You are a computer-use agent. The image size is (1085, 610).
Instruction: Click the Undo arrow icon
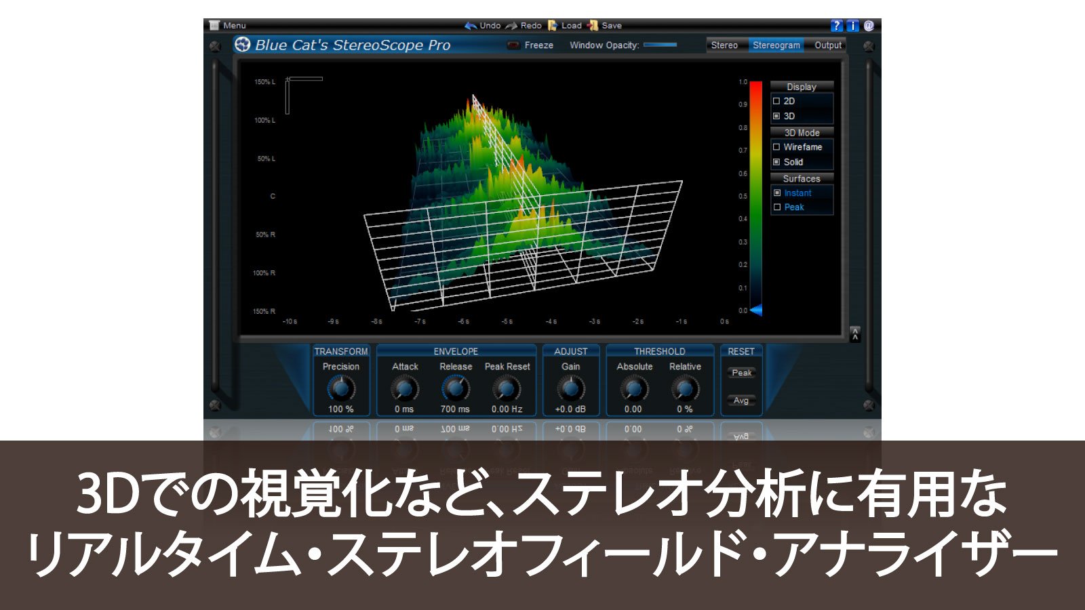[471, 26]
